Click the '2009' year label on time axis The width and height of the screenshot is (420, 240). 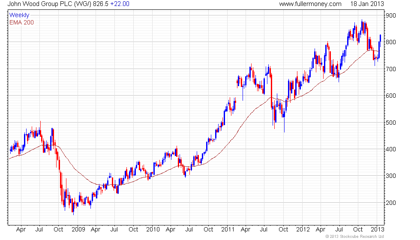[78, 230]
